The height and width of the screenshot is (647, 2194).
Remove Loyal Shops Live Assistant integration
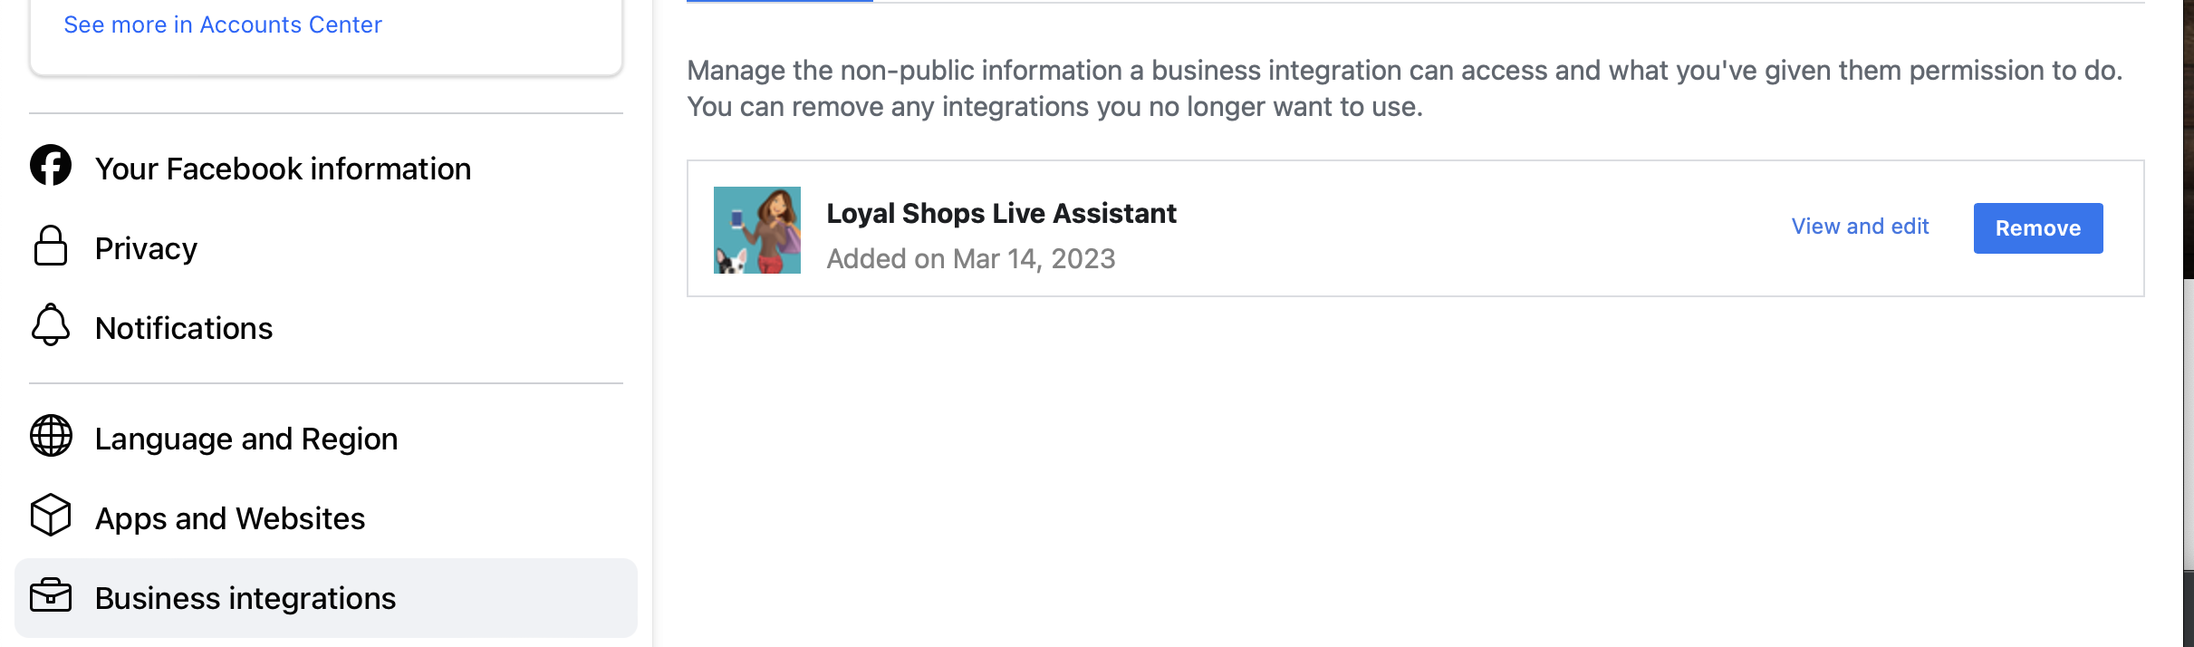pos(2038,228)
